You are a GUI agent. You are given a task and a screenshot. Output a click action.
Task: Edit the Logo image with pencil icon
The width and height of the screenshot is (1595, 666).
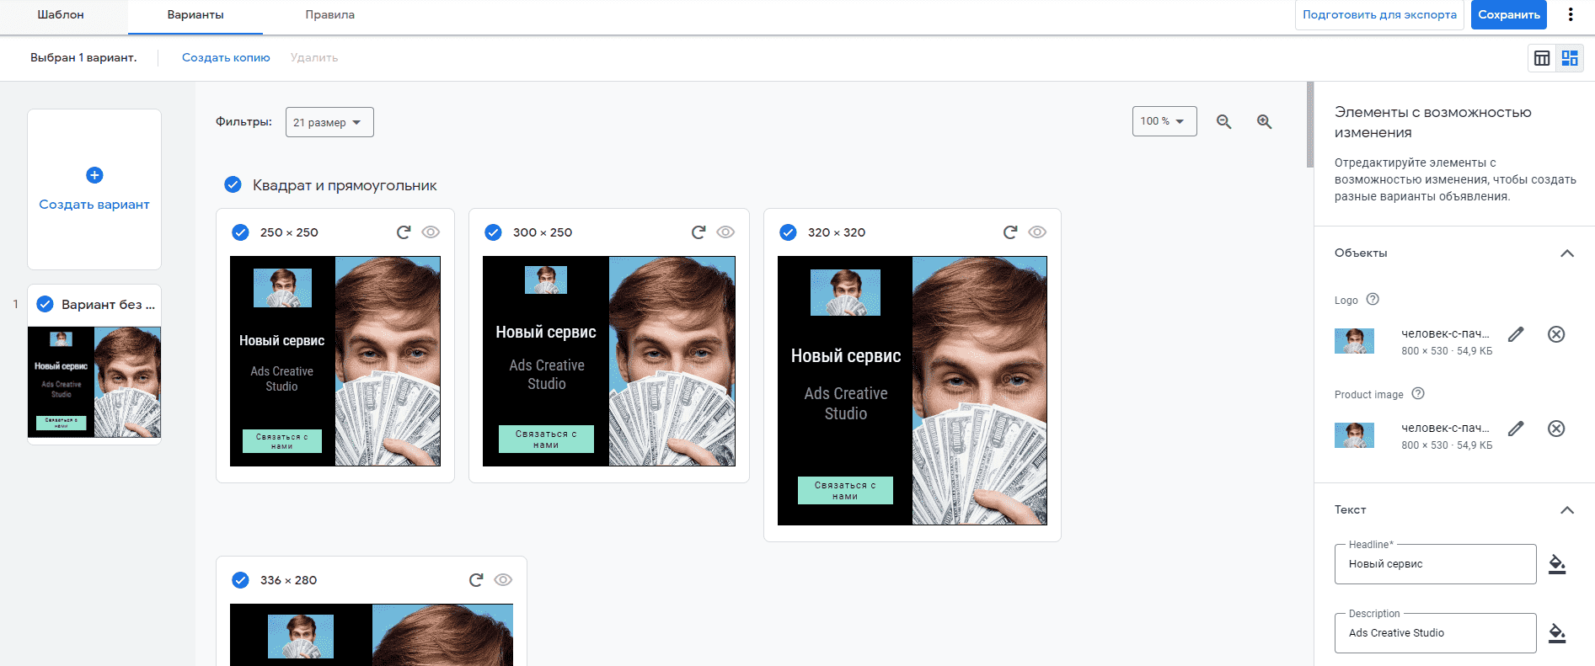(x=1516, y=334)
